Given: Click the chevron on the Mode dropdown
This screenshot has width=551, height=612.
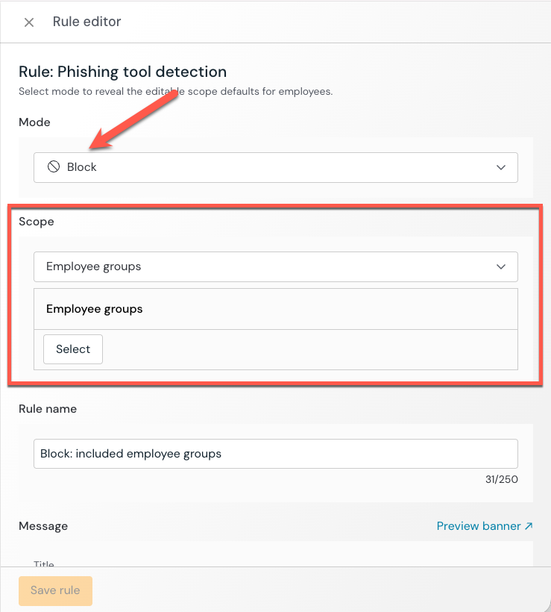Looking at the screenshot, I should (501, 167).
